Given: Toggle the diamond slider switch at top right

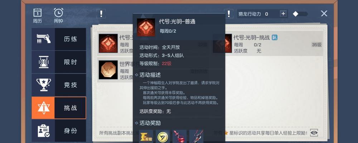Looking at the screenshot, I should pyautogui.click(x=300, y=14).
